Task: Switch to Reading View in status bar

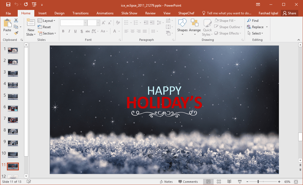Action: point(229,181)
